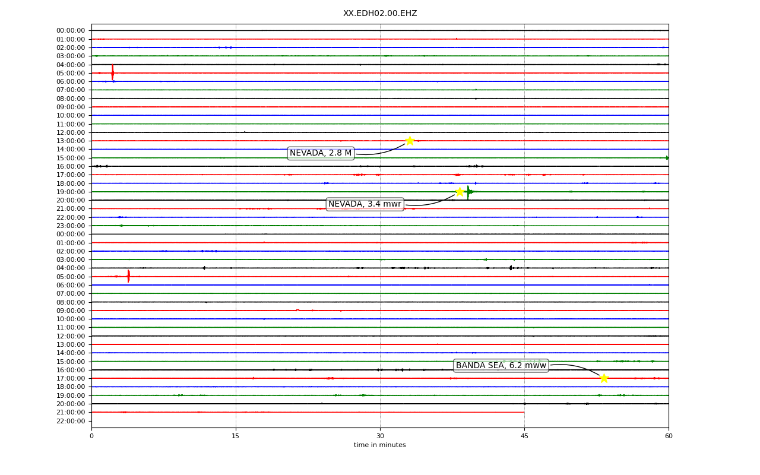
Task: Click the 0 tick on the time axis
Action: [x=91, y=436]
